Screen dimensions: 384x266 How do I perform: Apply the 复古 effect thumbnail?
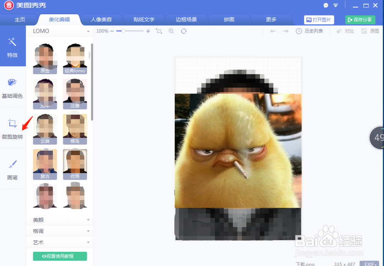coord(45,164)
